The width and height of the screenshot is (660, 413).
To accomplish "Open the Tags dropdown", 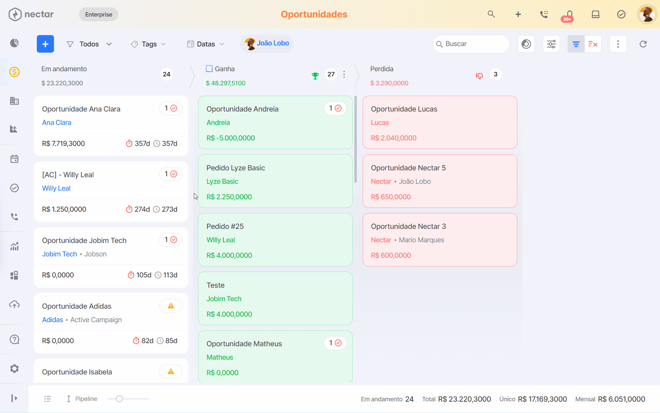I will pos(148,44).
